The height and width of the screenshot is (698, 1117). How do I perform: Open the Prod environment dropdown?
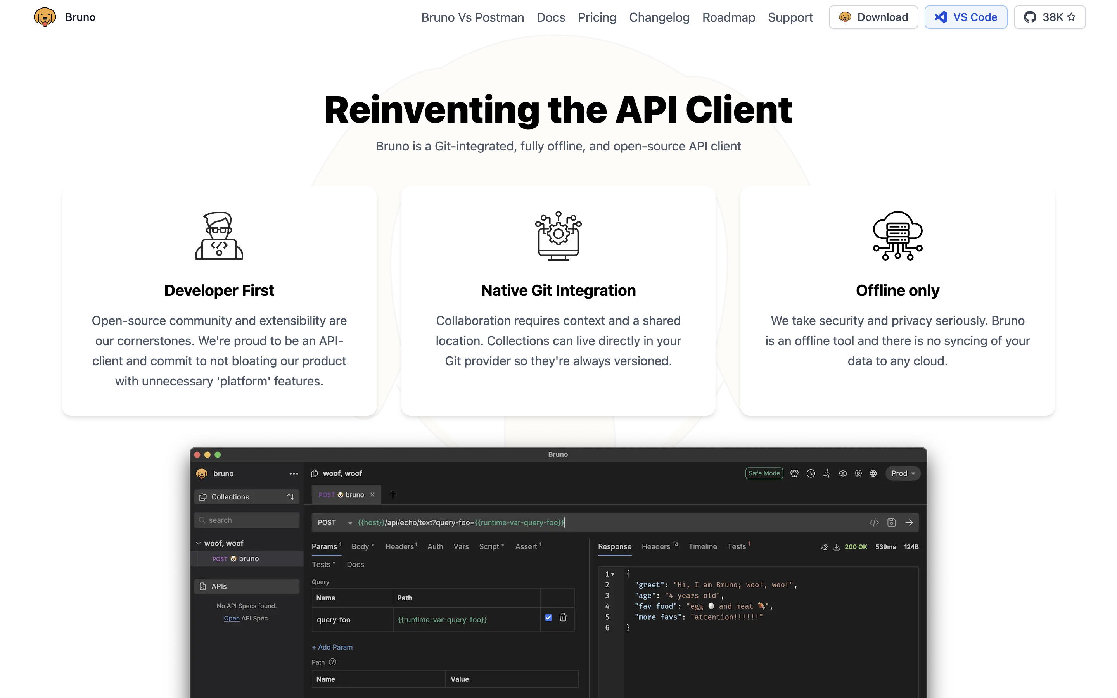903,473
